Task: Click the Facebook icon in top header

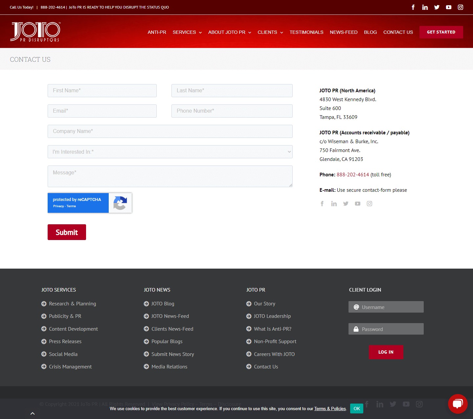Action: click(x=413, y=7)
